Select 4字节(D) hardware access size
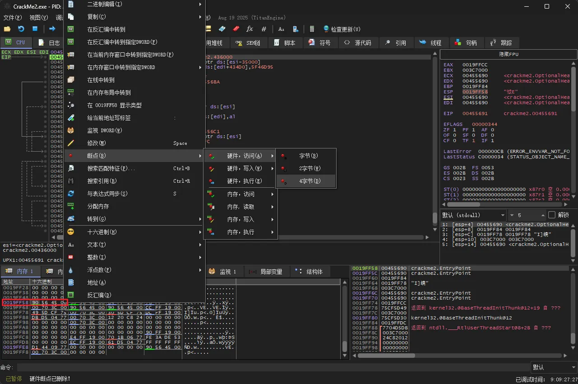The image size is (578, 384). tap(306, 181)
